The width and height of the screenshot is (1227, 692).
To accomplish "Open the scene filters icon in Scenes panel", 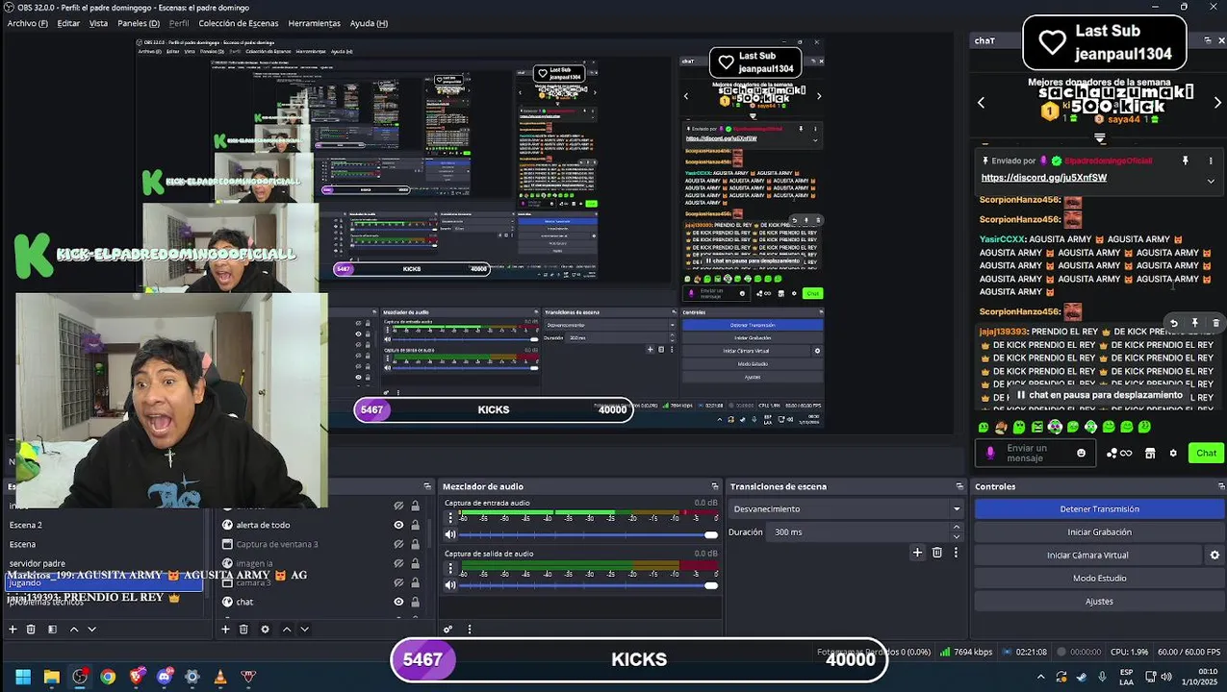I will [x=52, y=630].
